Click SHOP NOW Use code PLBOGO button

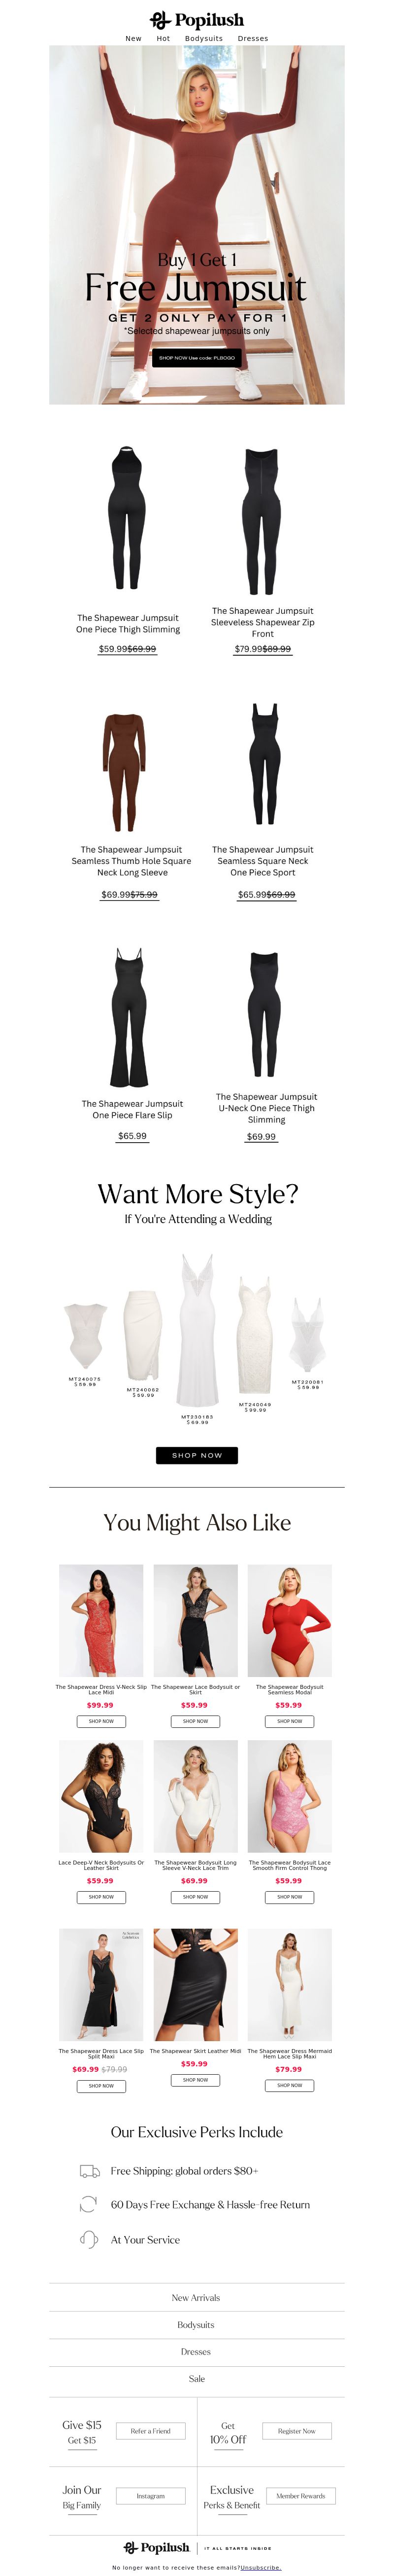[x=197, y=357]
